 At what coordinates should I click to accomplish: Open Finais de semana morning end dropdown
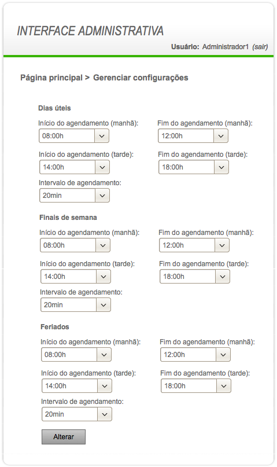(194, 245)
